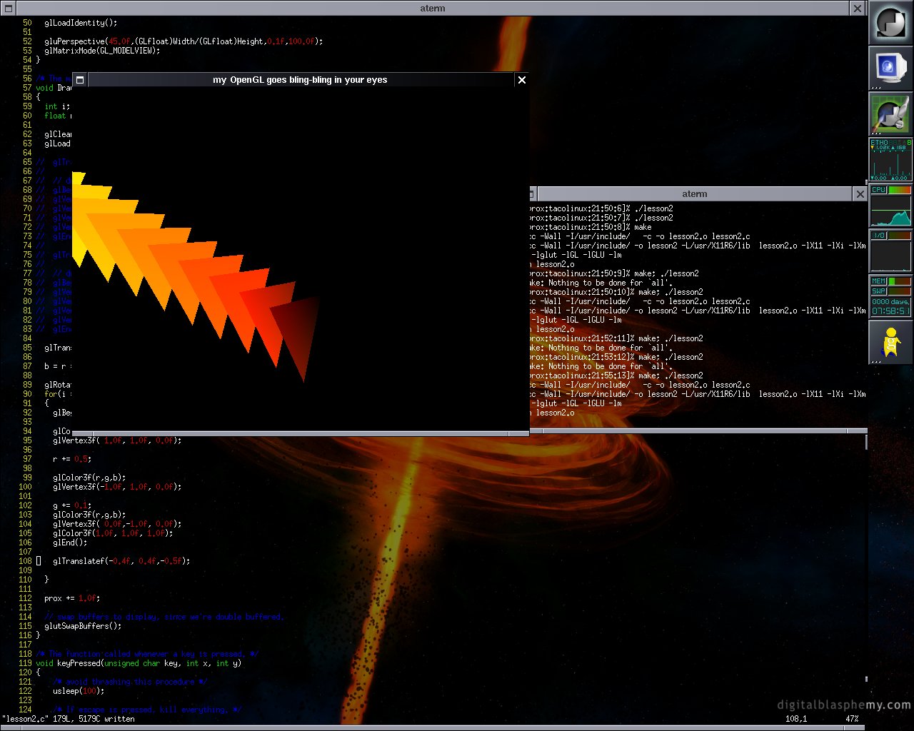Screen dimensions: 914x731
Task: Click line 102 'g += 0.1;'
Action: (x=72, y=505)
